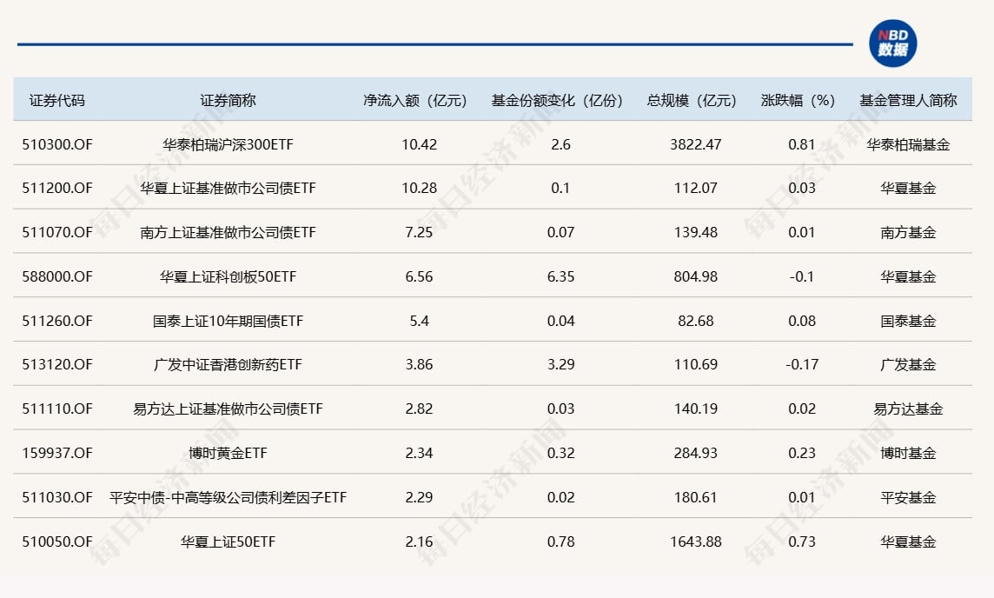The width and height of the screenshot is (994, 598).
Task: Click the 基金管理人简称 header
Action: tap(908, 99)
